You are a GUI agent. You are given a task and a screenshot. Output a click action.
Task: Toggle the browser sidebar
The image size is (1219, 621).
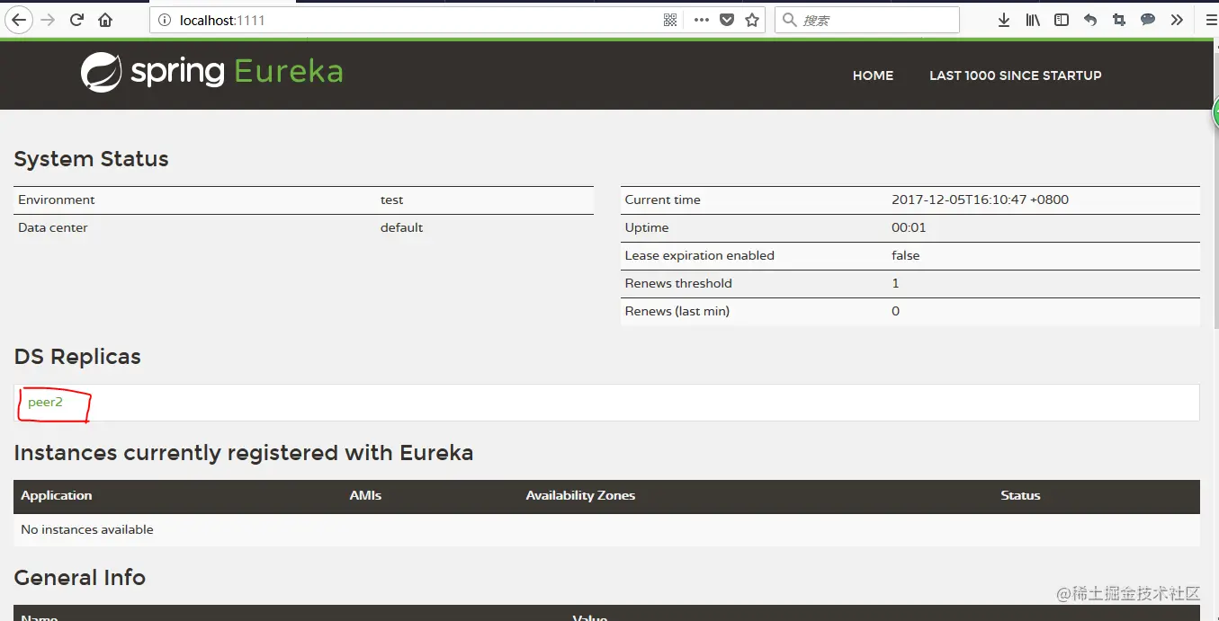(1062, 20)
